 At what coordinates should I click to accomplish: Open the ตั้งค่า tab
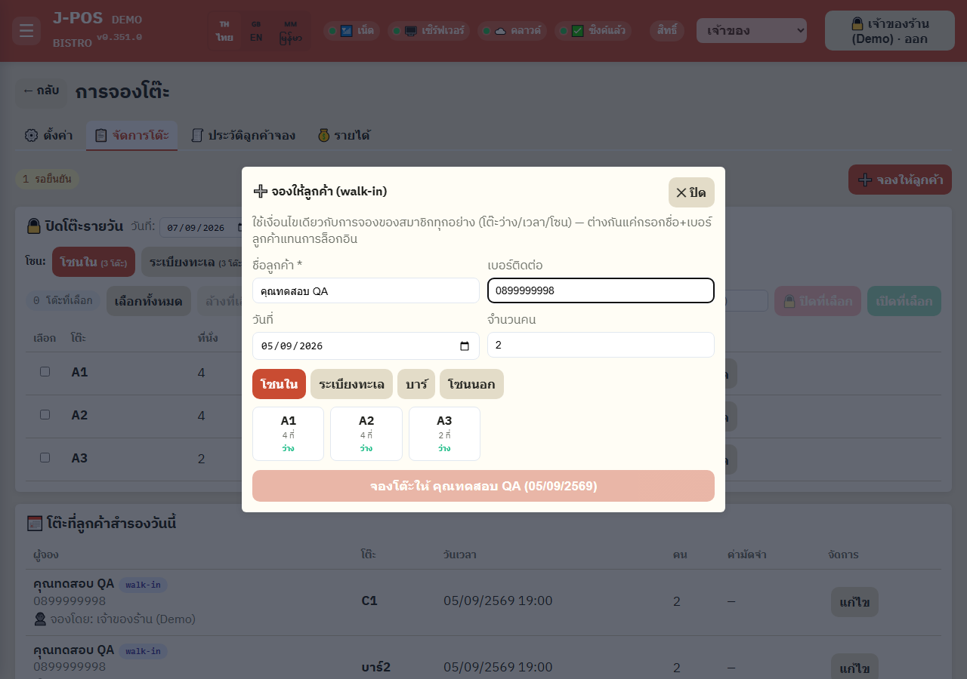(x=48, y=136)
